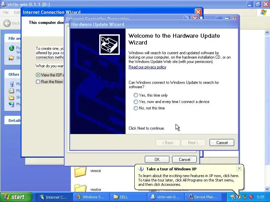Switch to virtio-win-0... taskbar button
270x202 pixels.
click(x=165, y=197)
